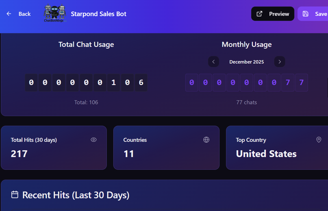Click the Starpond Sales Bot title
Image resolution: width=328 pixels, height=211 pixels.
coord(99,14)
